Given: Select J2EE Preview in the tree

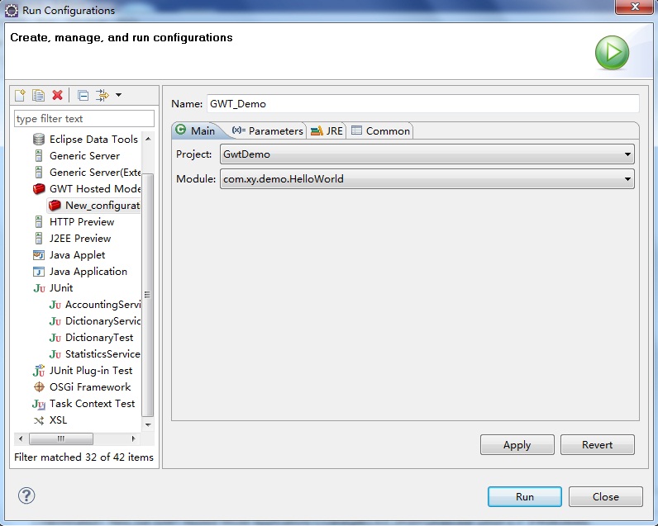Looking at the screenshot, I should (80, 239).
